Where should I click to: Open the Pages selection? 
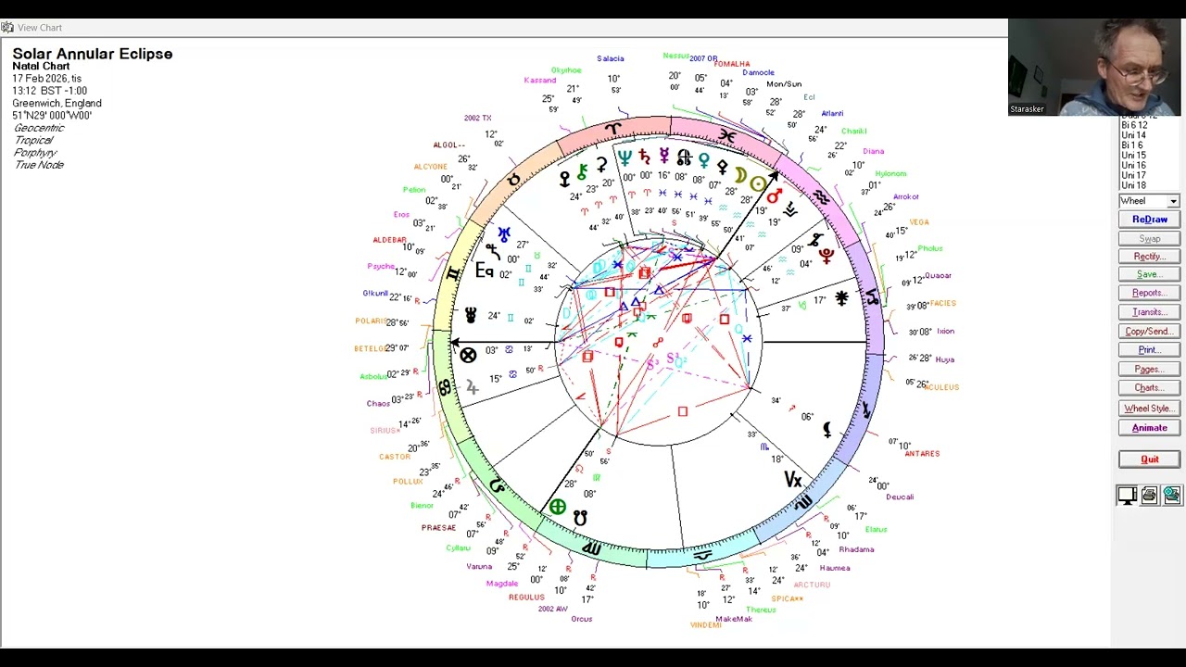click(1149, 369)
